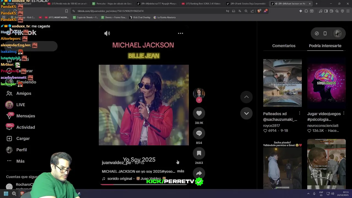Go to previous video with up arrow
Screen dimensions: 352x198
[x=246, y=97]
